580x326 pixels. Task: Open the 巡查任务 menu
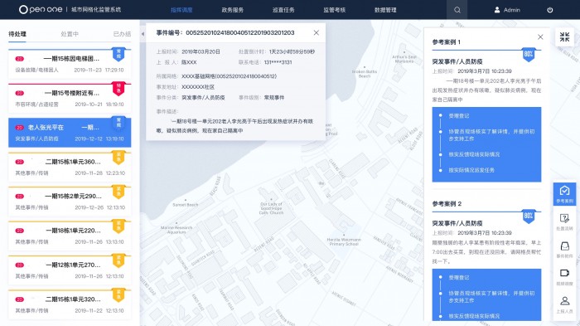283,10
